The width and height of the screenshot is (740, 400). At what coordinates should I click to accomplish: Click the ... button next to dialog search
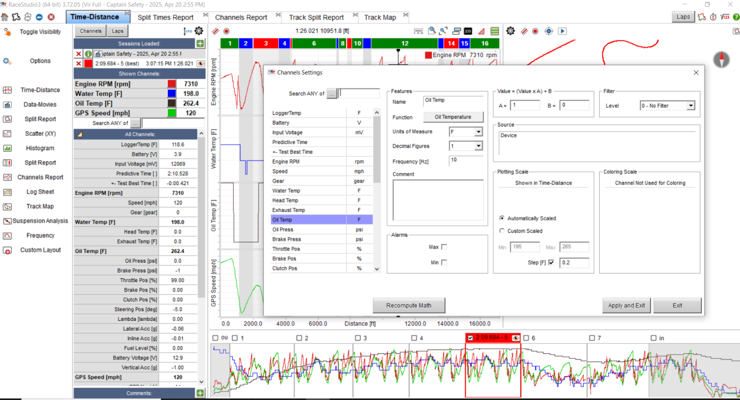[x=331, y=94]
